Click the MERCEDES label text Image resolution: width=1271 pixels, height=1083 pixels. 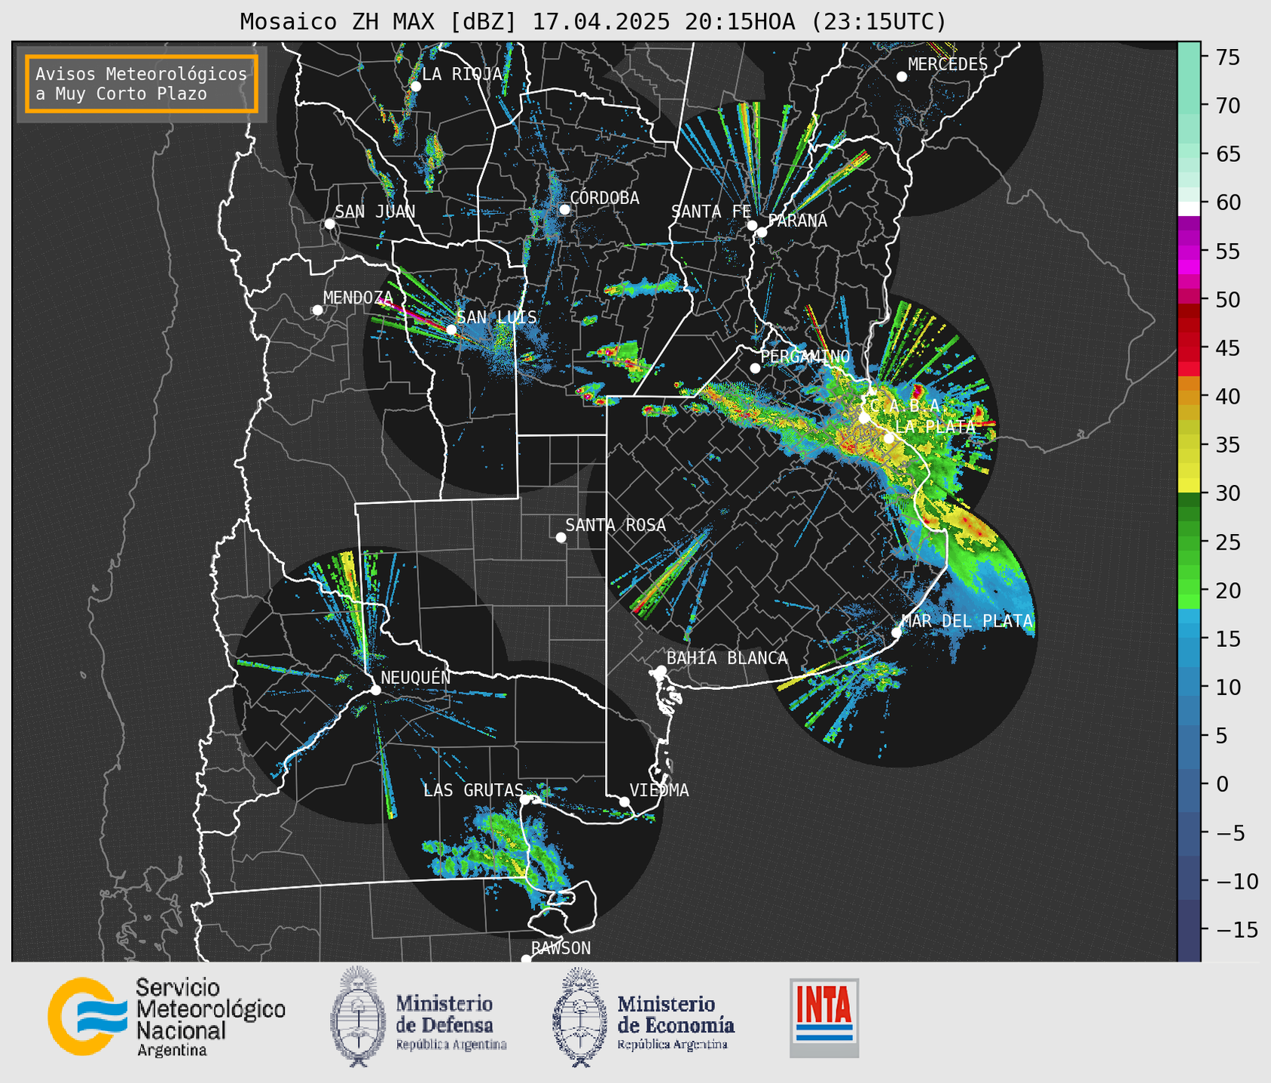click(x=948, y=65)
